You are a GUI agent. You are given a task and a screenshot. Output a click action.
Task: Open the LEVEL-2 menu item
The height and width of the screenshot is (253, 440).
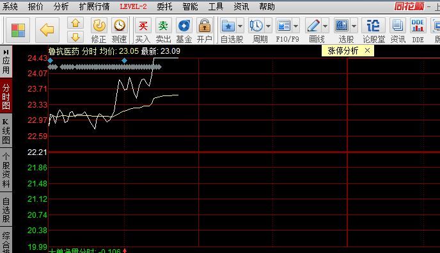(x=133, y=6)
